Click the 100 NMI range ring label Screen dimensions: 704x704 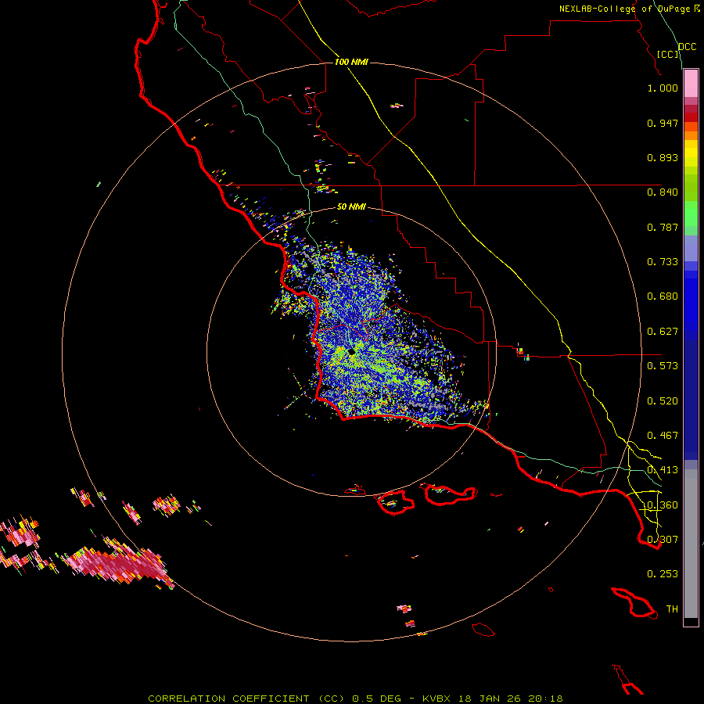[x=351, y=62]
